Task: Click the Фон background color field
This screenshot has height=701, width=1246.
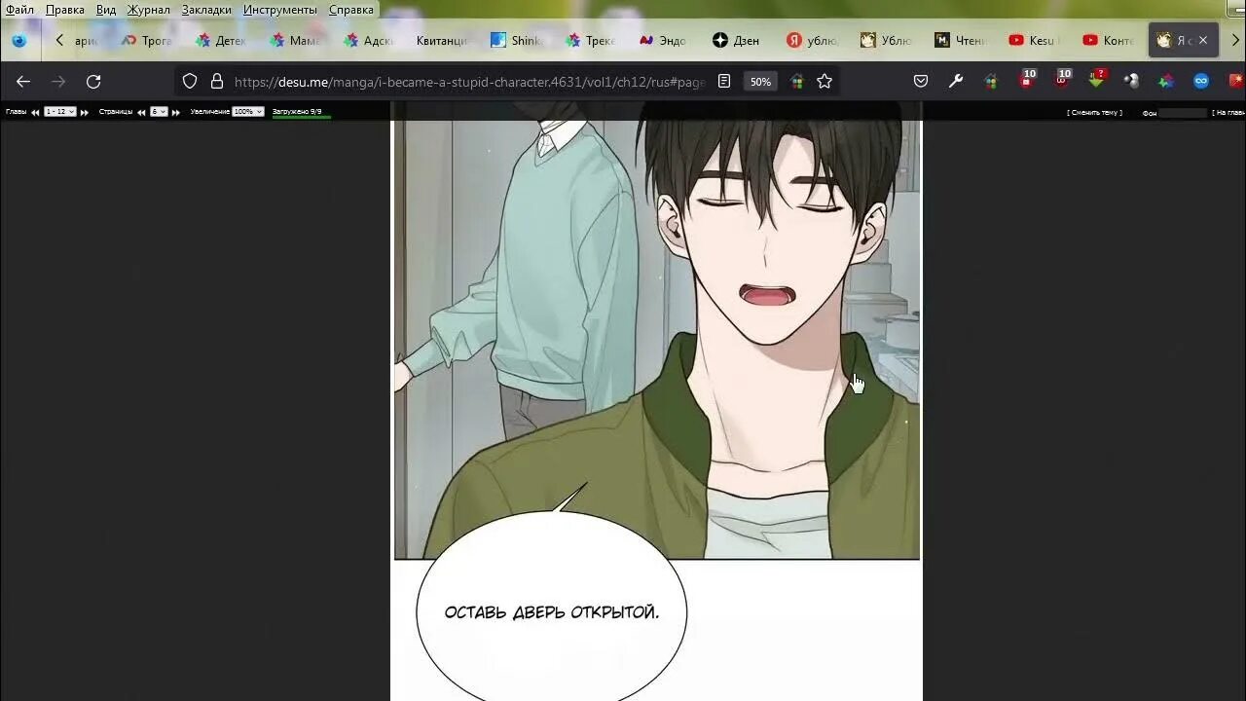Action: [1183, 113]
